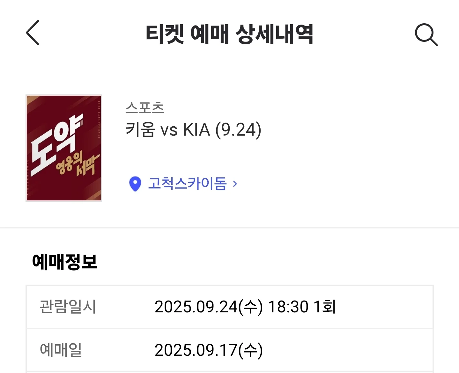Image resolution: width=459 pixels, height=373 pixels.
Task: Tap the 18:30 showtime in 관람일시 row
Action: click(288, 307)
